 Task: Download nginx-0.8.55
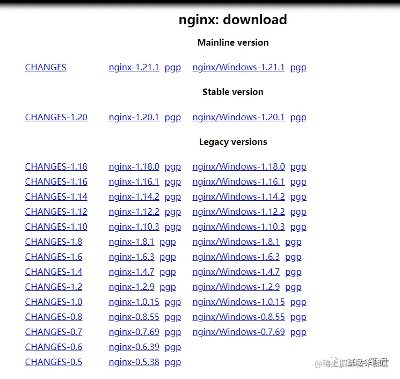tap(134, 317)
